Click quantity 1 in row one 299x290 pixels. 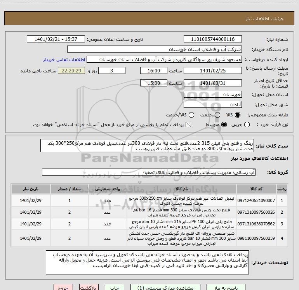pyautogui.click(x=70, y=200)
